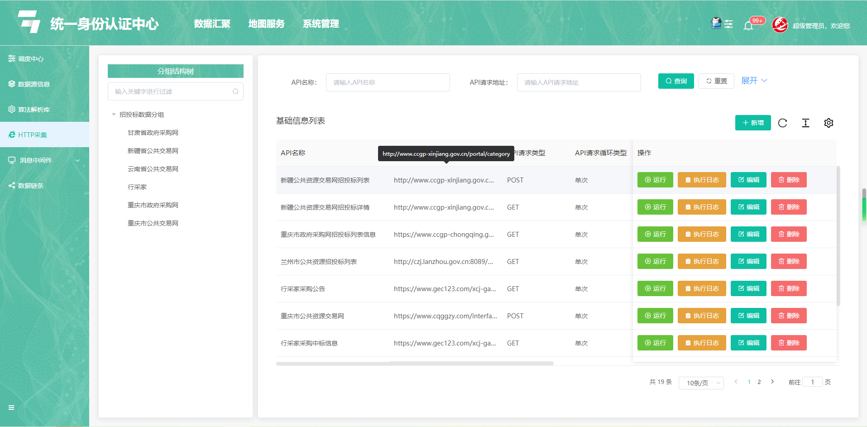
Task: Select 云南省公共交易网 in the tree
Action: tap(153, 169)
